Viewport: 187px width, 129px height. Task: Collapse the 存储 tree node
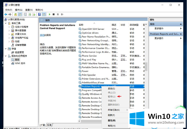5,49
